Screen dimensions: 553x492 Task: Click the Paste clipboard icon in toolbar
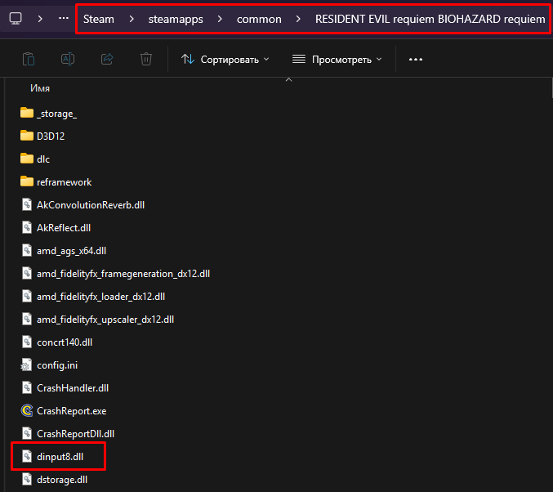(29, 59)
